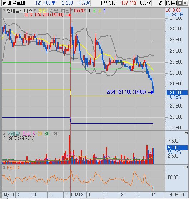The width and height of the screenshot is (189, 199).
Task: Click the 7,500 volume axis label
Action: point(173,141)
